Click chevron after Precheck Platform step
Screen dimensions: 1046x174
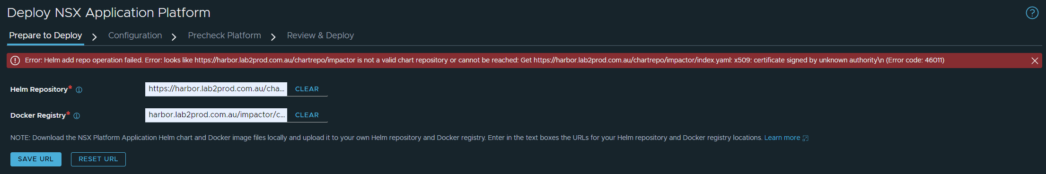(x=273, y=37)
